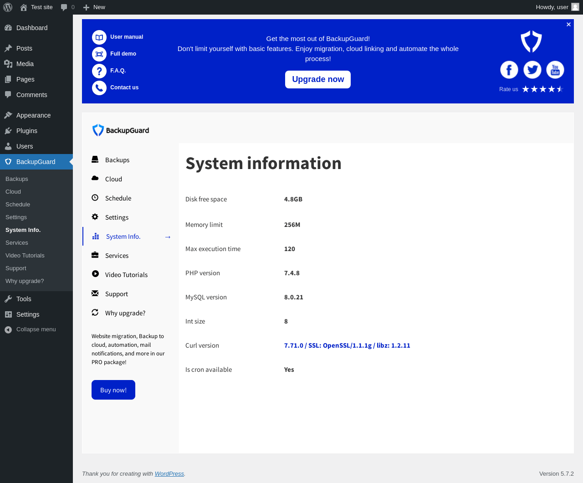Image resolution: width=583 pixels, height=483 pixels.
Task: Open the Contact us link
Action: (124, 87)
